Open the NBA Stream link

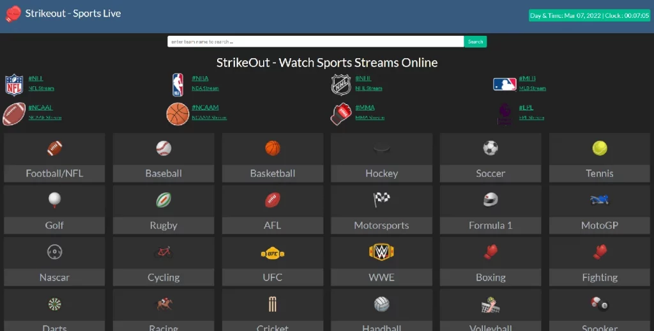click(x=205, y=88)
